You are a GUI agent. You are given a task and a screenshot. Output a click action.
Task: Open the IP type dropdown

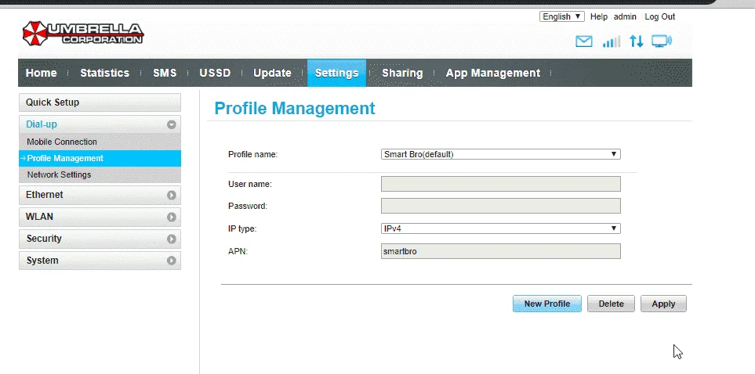(501, 228)
